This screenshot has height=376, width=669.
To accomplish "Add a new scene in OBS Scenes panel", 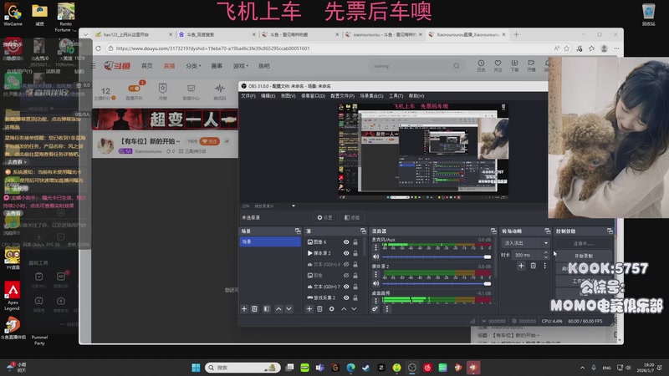I will pos(244,308).
